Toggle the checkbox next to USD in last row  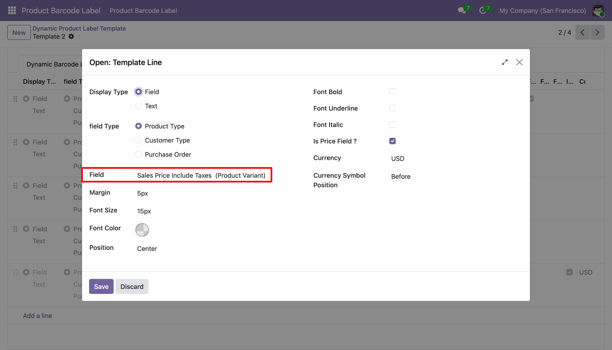pyautogui.click(x=570, y=272)
